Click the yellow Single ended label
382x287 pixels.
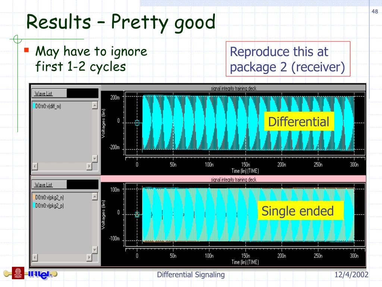[301, 211]
